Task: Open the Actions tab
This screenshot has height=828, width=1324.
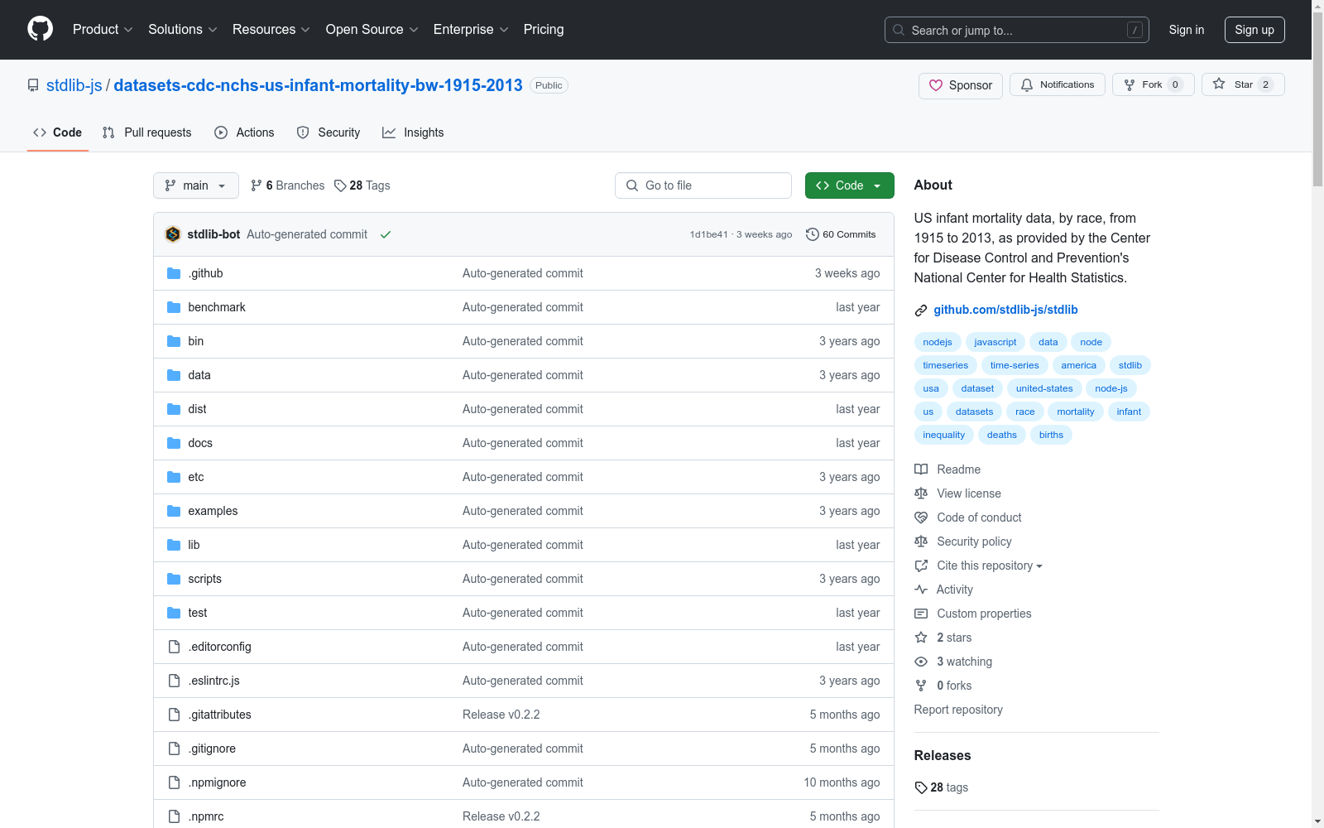Action: 244,132
